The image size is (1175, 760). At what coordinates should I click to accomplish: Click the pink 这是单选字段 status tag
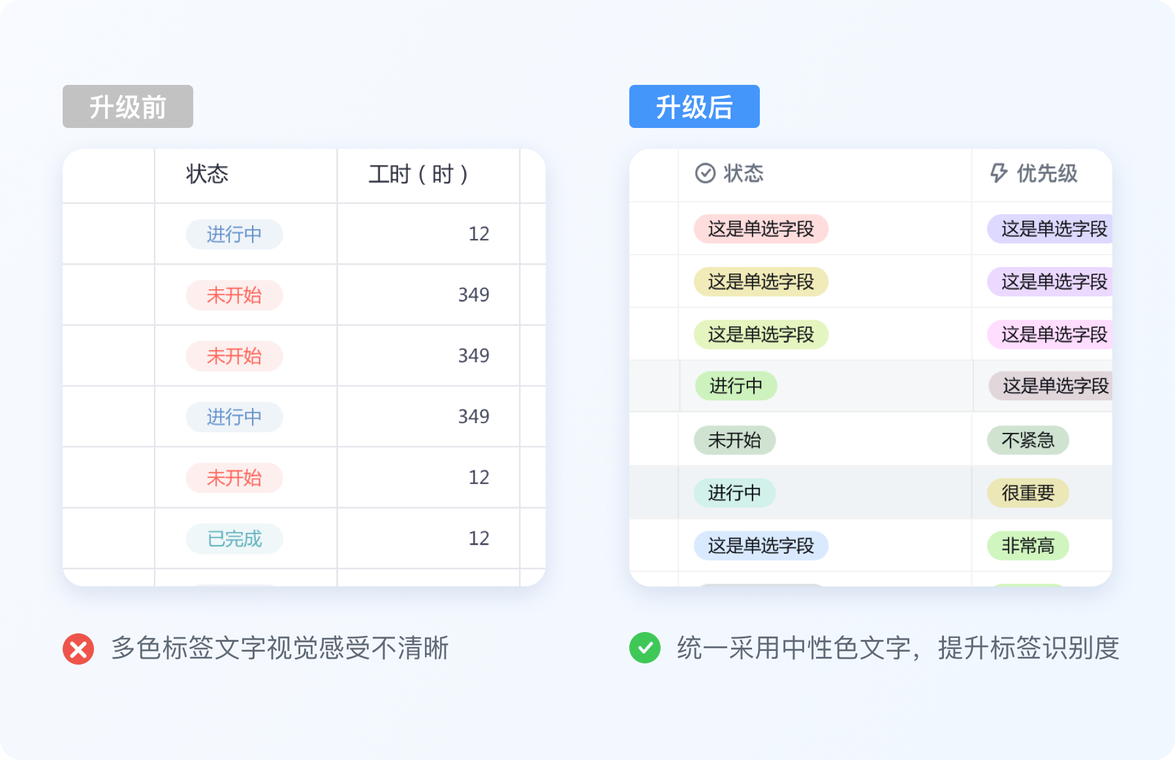[x=760, y=229]
